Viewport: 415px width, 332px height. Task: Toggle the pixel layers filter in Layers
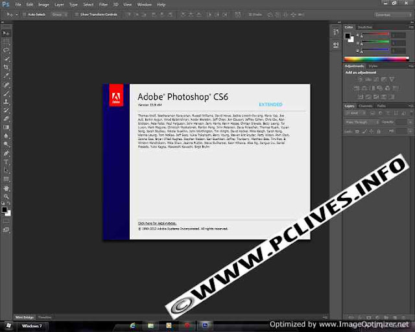coord(372,113)
